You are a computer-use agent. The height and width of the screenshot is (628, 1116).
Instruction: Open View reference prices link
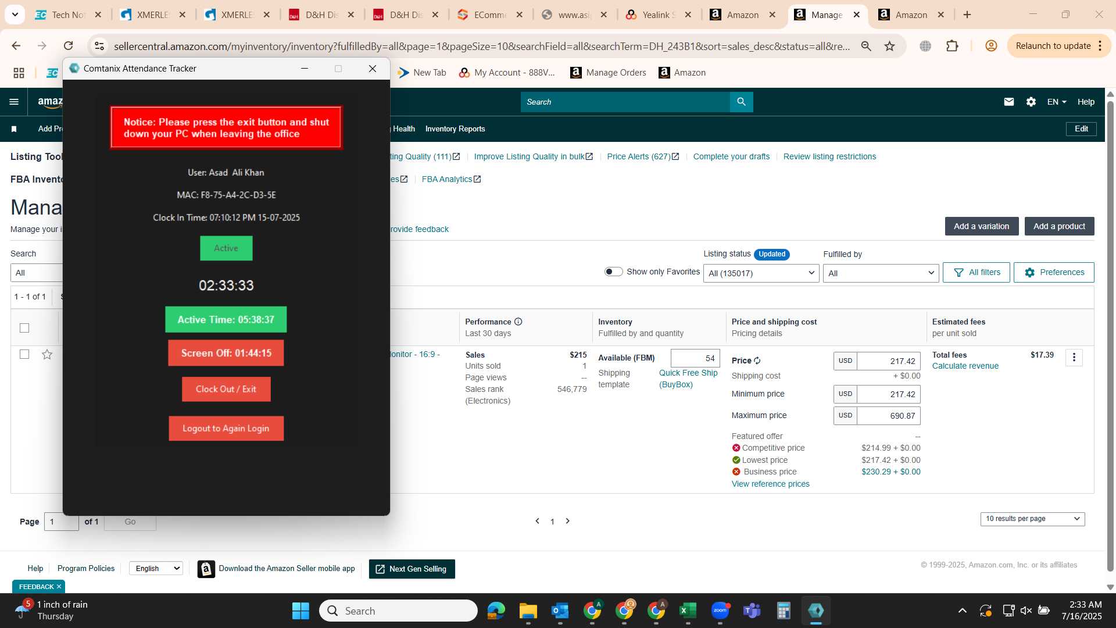point(770,484)
